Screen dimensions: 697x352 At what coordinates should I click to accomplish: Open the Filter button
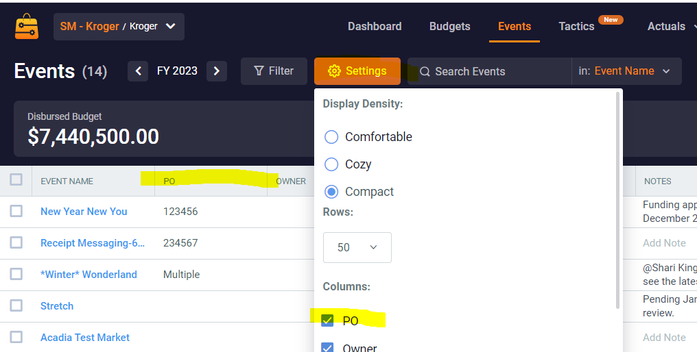(274, 71)
